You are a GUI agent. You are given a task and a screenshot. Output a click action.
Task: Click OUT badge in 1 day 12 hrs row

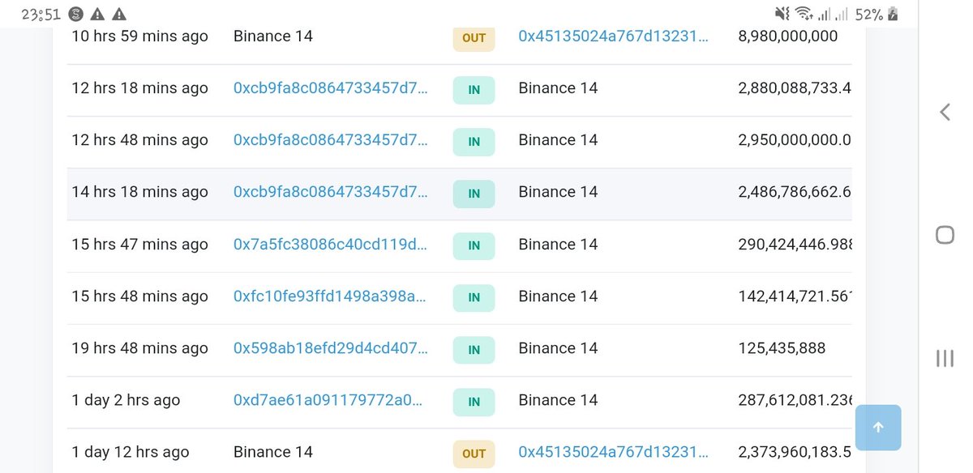(x=474, y=454)
